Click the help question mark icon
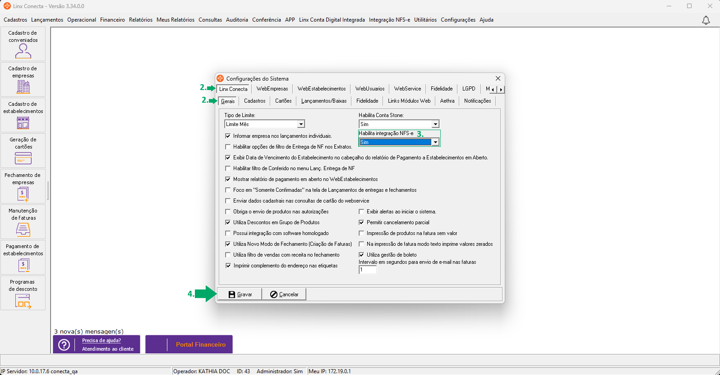720x375 pixels. pyautogui.click(x=65, y=345)
